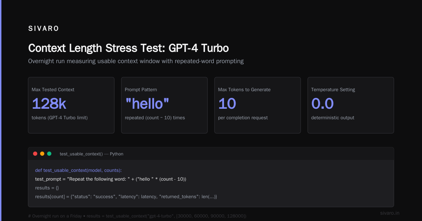This screenshot has width=422, height=221.
Task: Click the '10' value
Action: [x=227, y=104]
